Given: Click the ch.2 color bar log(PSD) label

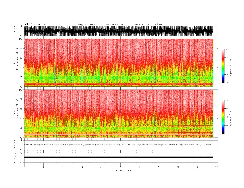Looking at the screenshot, I should 231,118.
